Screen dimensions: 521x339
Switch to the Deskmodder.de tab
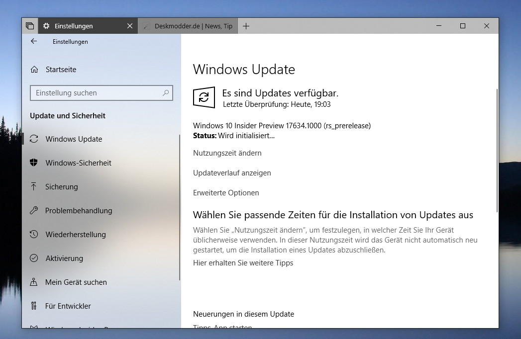click(188, 26)
